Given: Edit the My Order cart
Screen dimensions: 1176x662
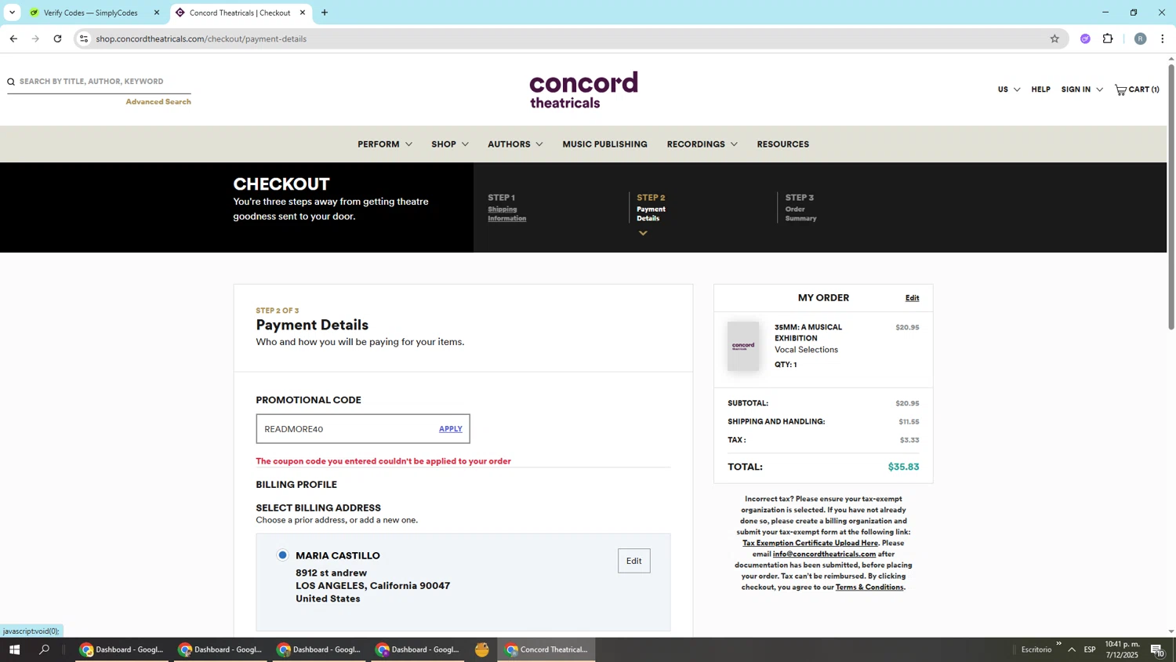Looking at the screenshot, I should [x=912, y=298].
